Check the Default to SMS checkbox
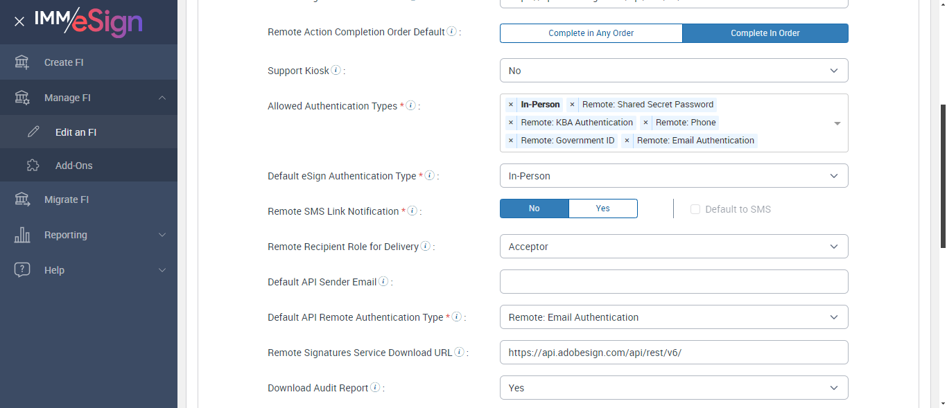This screenshot has width=947, height=408. 695,209
